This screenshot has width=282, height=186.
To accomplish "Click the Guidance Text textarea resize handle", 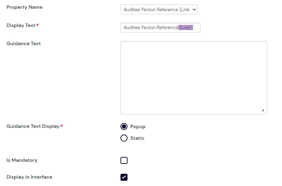I will point(263,110).
